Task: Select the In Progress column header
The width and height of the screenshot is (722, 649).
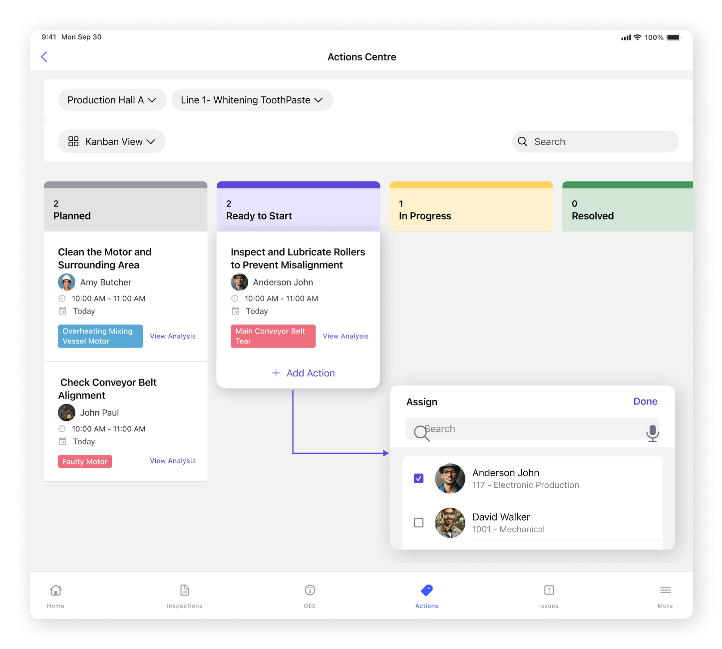Action: pyautogui.click(x=471, y=210)
